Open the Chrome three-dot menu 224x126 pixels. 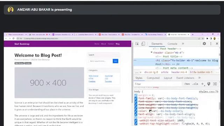pyautogui.click(x=218, y=38)
